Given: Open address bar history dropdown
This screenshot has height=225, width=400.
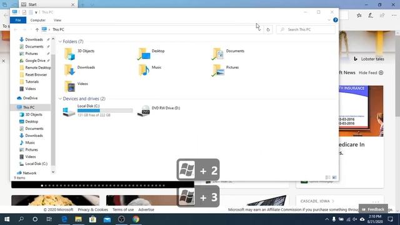Looking at the screenshot, I should tap(259, 29).
